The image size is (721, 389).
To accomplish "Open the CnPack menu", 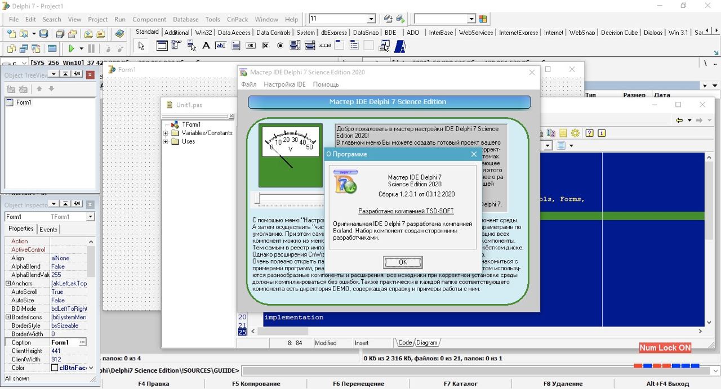I will coord(237,19).
